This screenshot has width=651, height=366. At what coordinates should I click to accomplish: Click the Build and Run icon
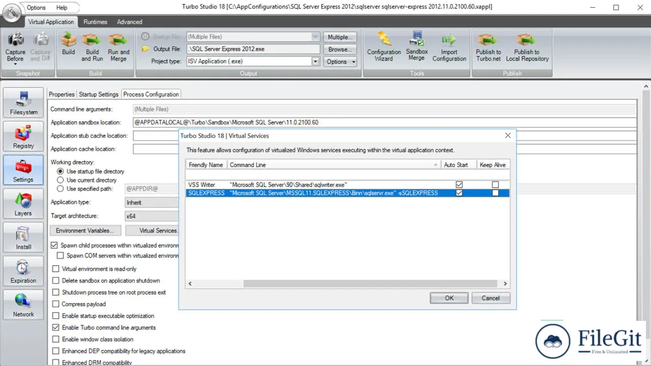click(92, 40)
